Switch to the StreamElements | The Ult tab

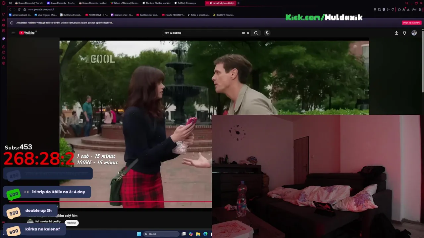click(29, 3)
